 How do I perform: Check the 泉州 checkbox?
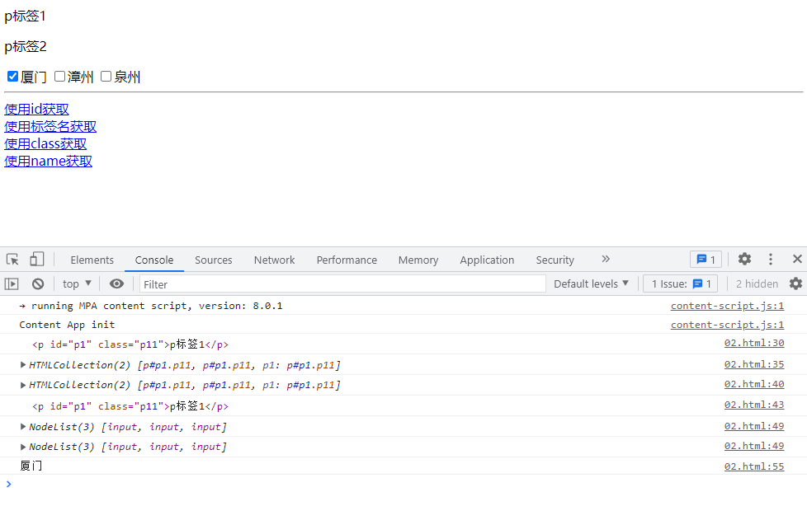(x=106, y=77)
